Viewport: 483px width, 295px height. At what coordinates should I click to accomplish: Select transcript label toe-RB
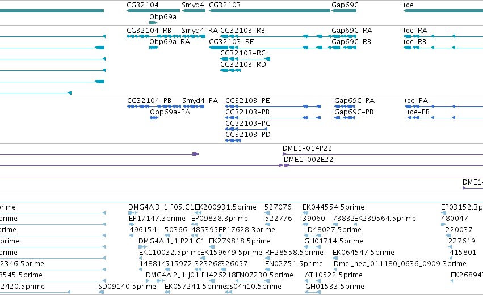coord(415,42)
